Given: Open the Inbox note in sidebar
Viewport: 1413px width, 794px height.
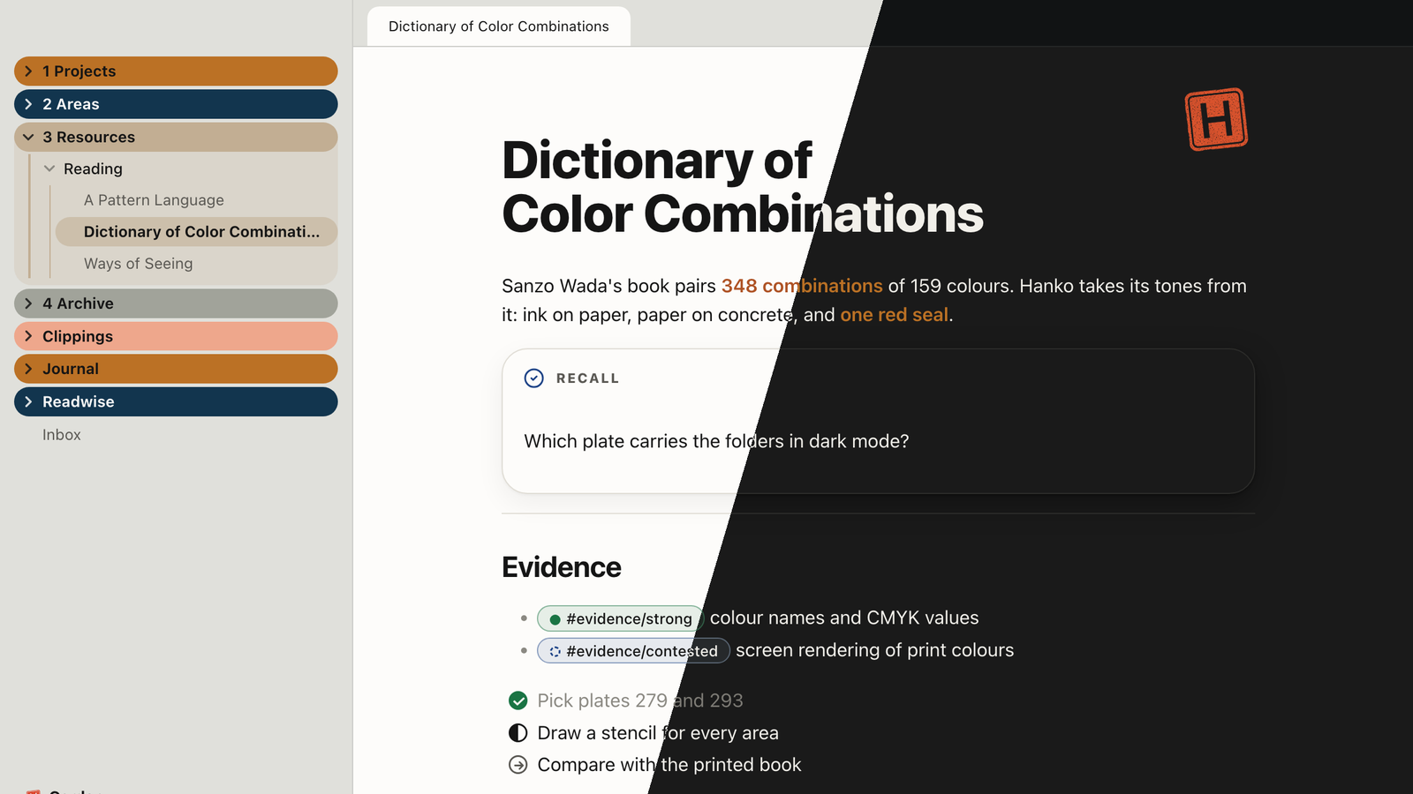Looking at the screenshot, I should (62, 435).
